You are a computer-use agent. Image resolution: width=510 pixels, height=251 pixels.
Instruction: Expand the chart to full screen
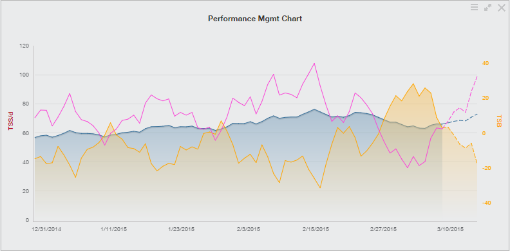pos(487,8)
